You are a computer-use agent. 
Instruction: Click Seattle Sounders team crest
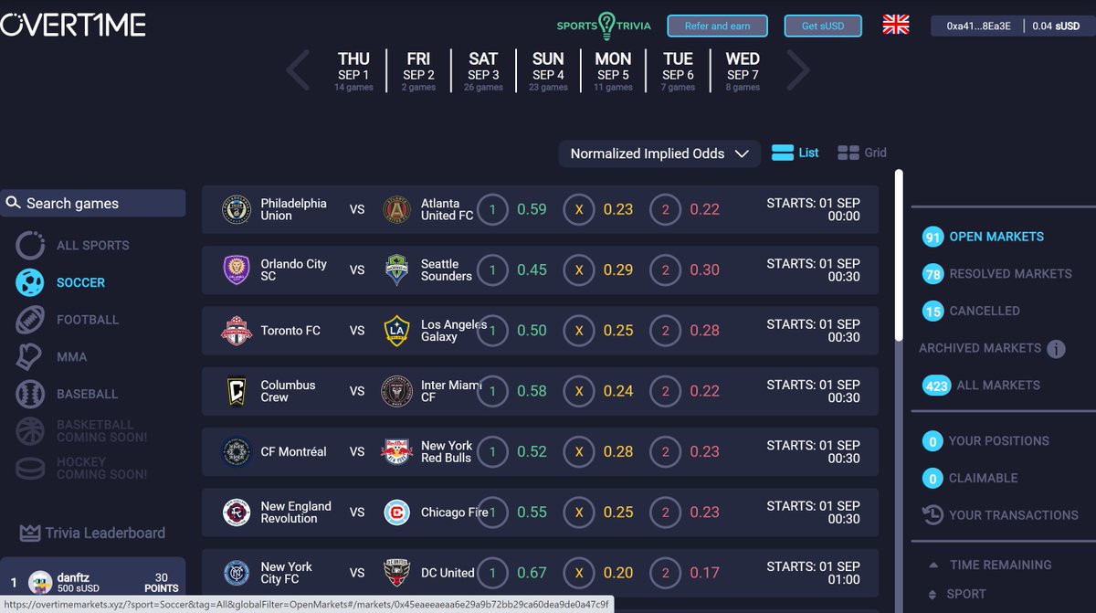click(x=397, y=270)
